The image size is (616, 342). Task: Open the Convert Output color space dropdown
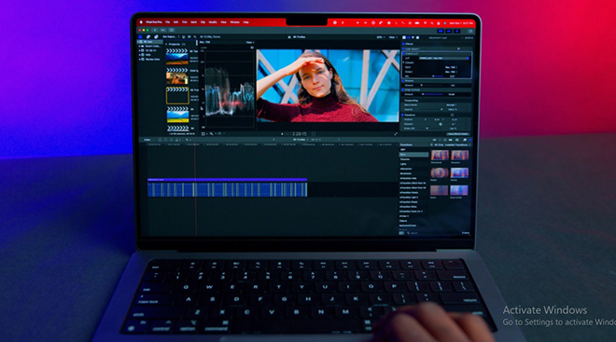click(x=452, y=72)
